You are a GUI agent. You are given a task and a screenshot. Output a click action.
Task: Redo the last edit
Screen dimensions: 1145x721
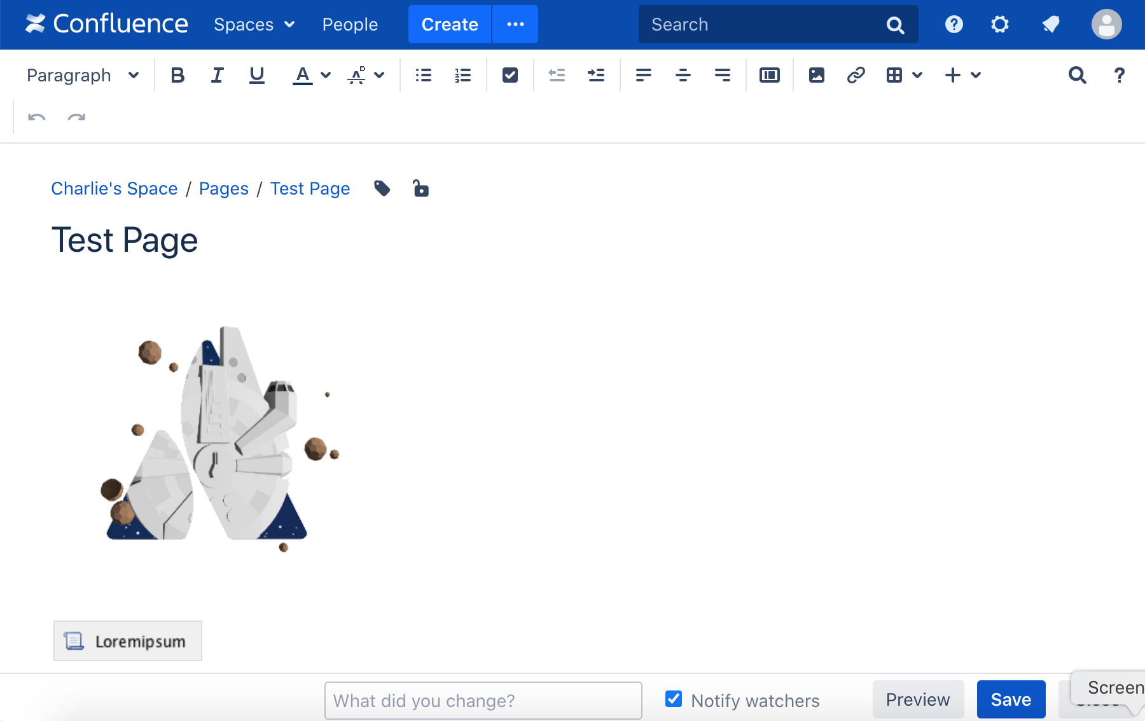coord(76,117)
